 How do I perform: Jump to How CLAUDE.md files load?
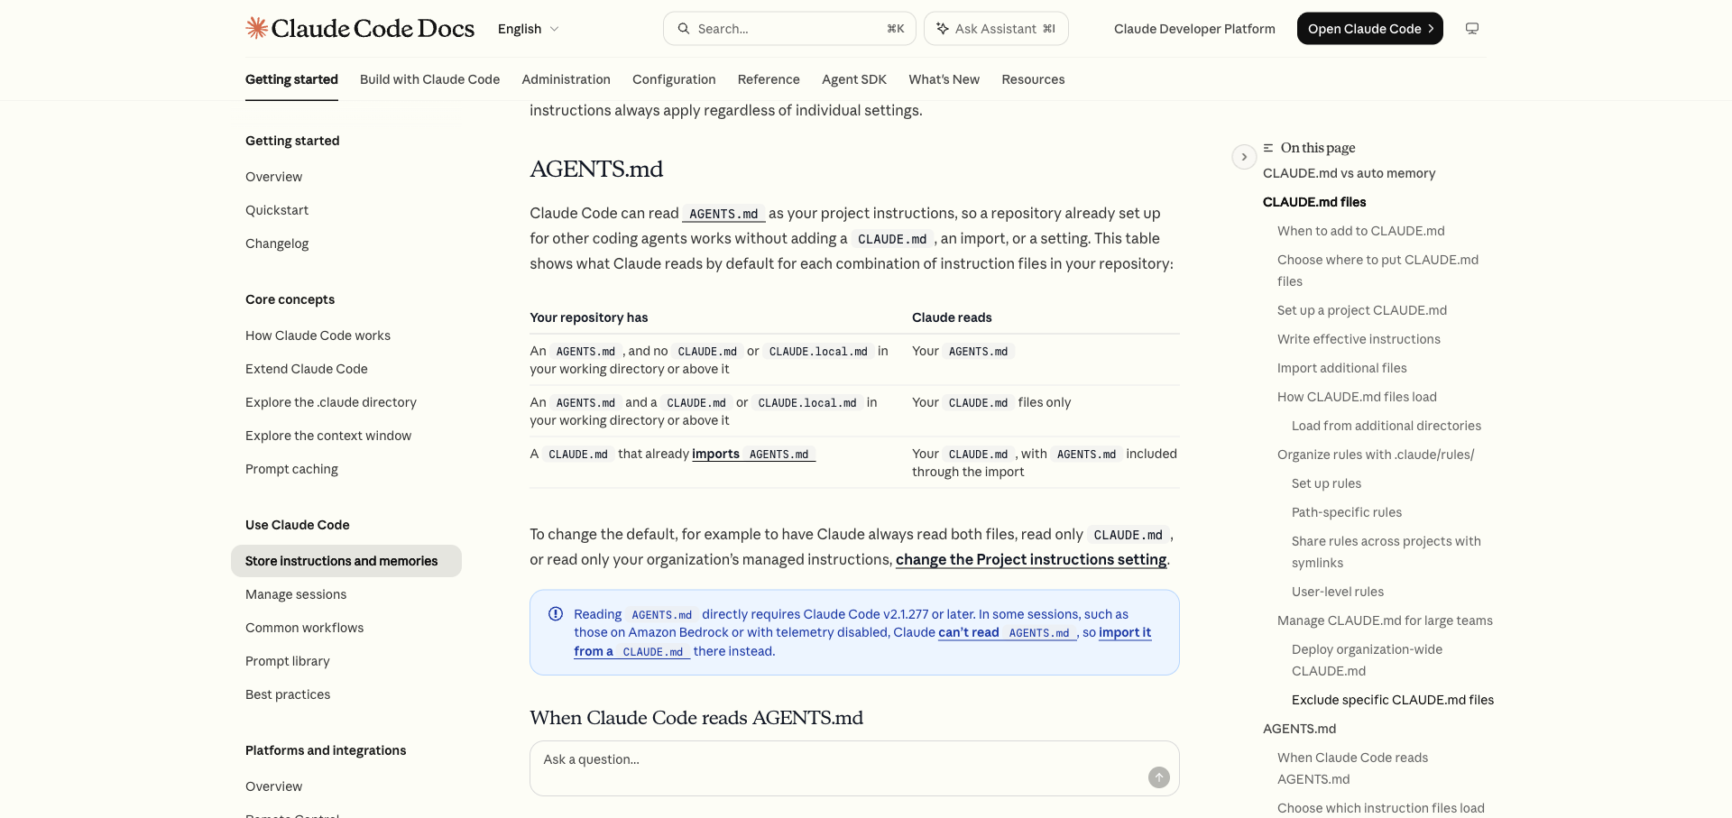point(1357,397)
